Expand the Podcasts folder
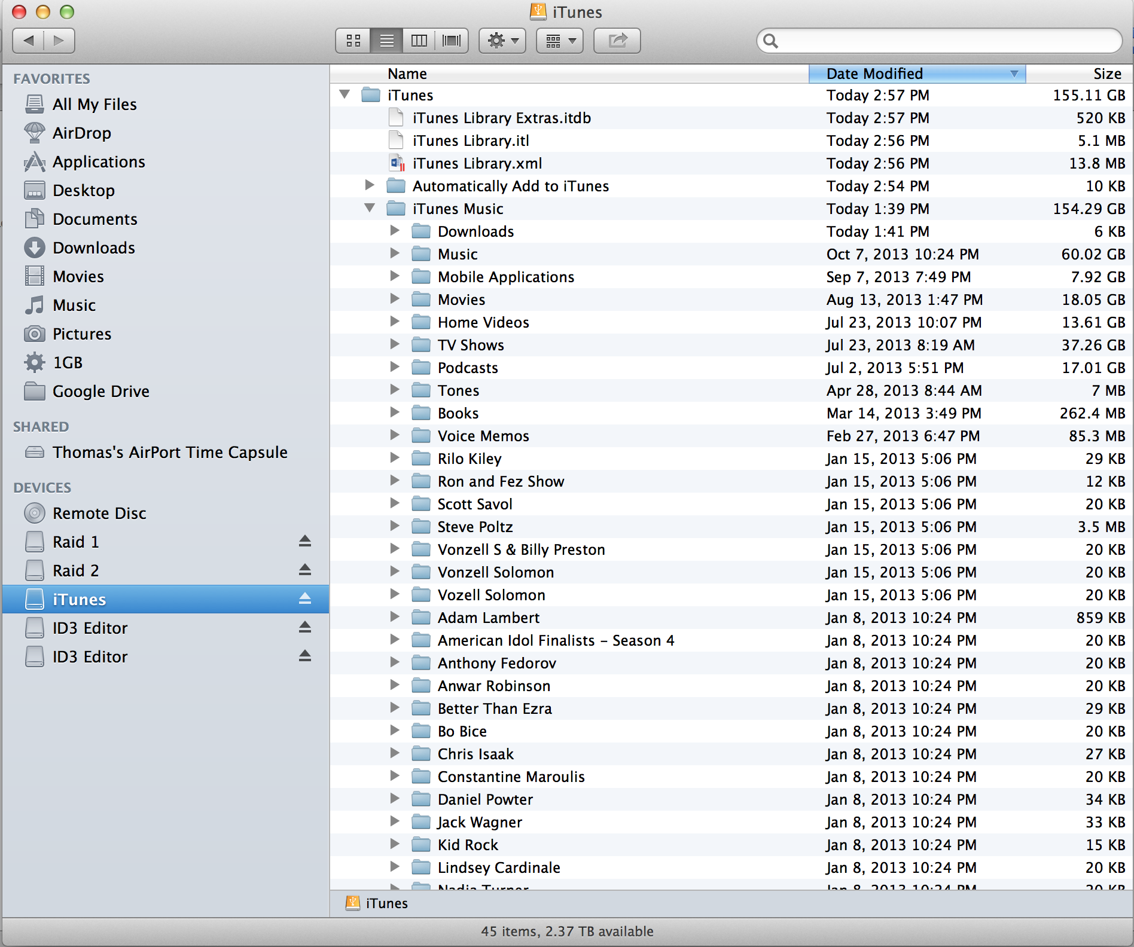Screen dimensions: 1134x947 [395, 367]
